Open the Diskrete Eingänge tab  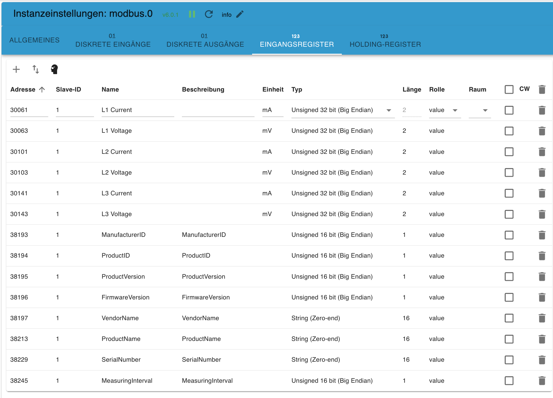[x=113, y=41]
